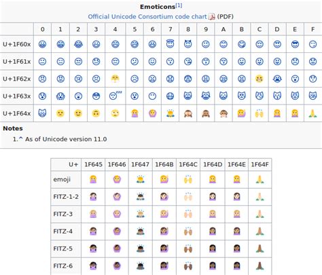Select the tears of joy emoji at U+1F602

click(78, 44)
